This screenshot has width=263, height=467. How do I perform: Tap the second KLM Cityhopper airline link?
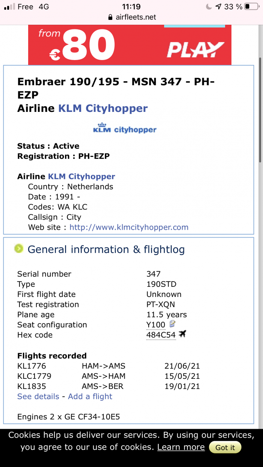click(x=82, y=176)
